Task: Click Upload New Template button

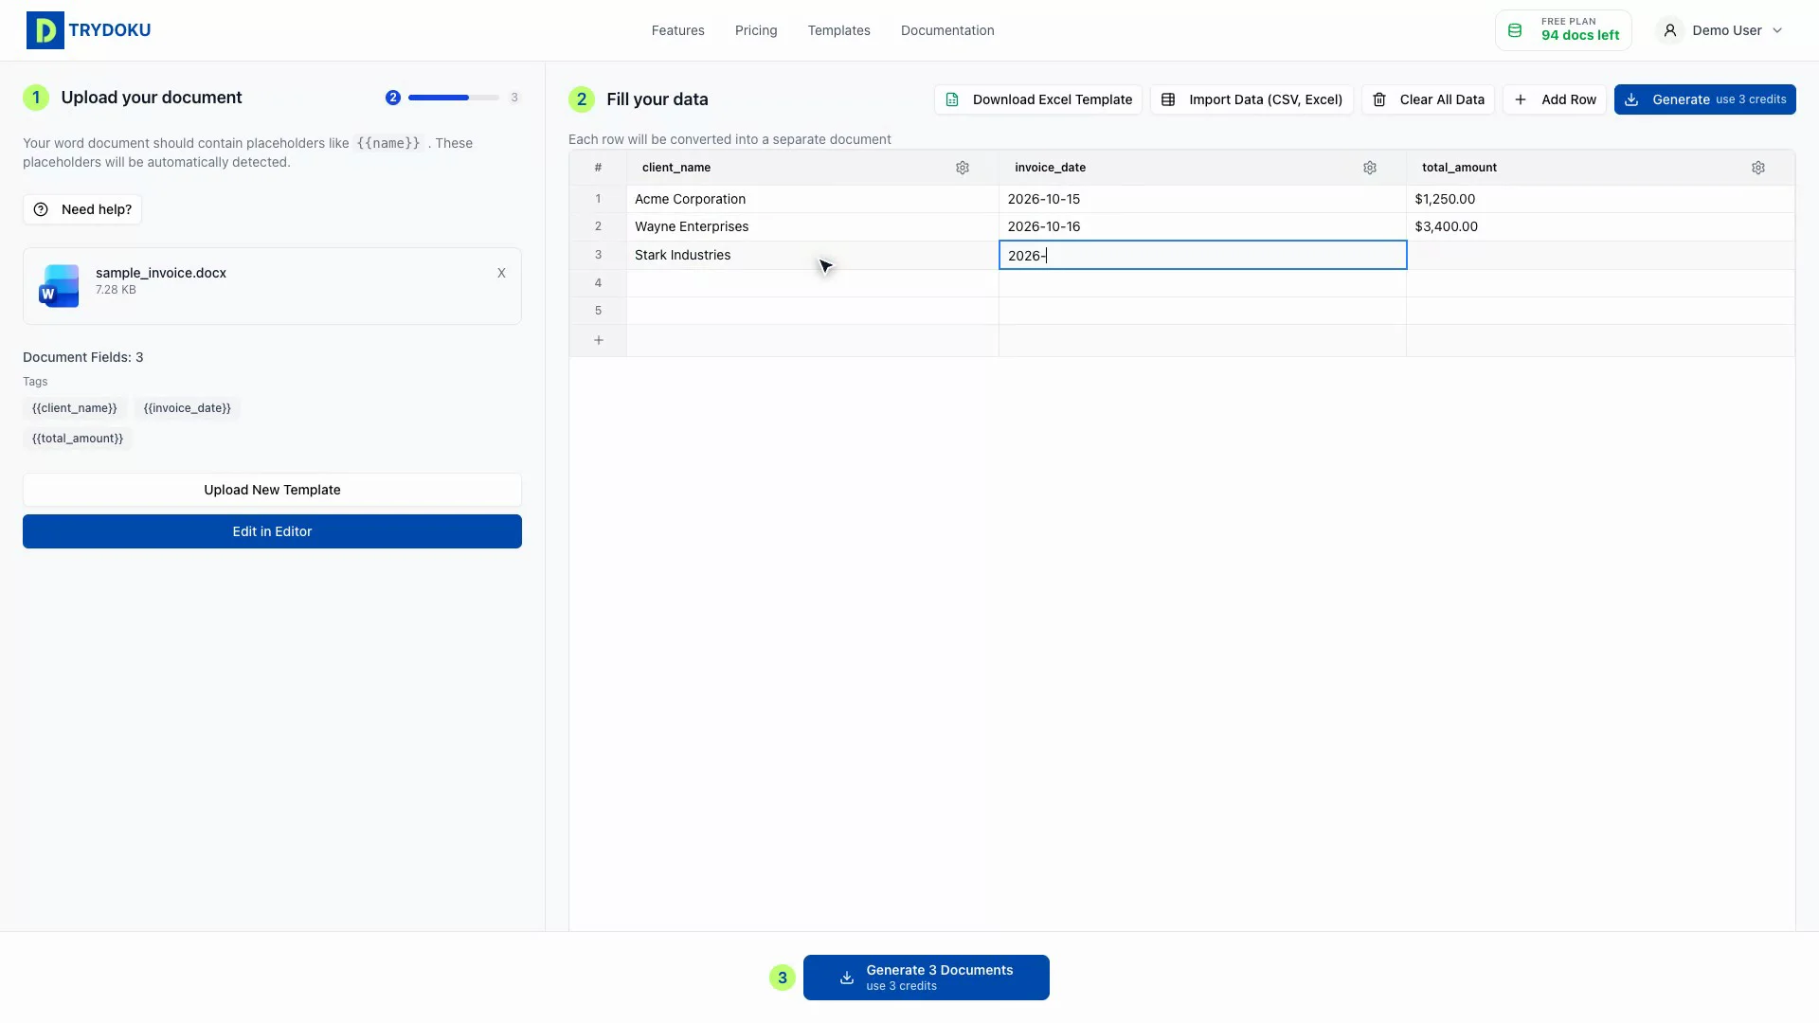Action: pyautogui.click(x=272, y=490)
